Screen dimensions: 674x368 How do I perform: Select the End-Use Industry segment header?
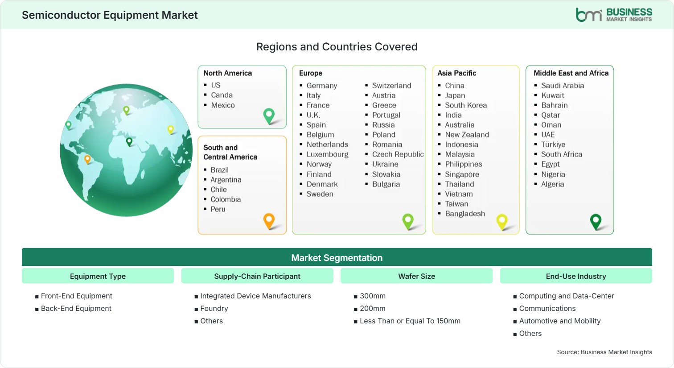[x=576, y=276]
